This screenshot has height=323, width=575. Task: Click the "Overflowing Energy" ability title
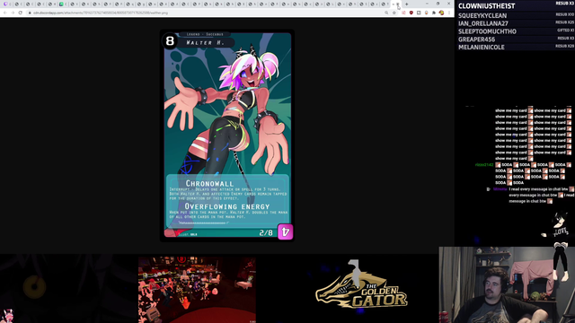point(227,206)
